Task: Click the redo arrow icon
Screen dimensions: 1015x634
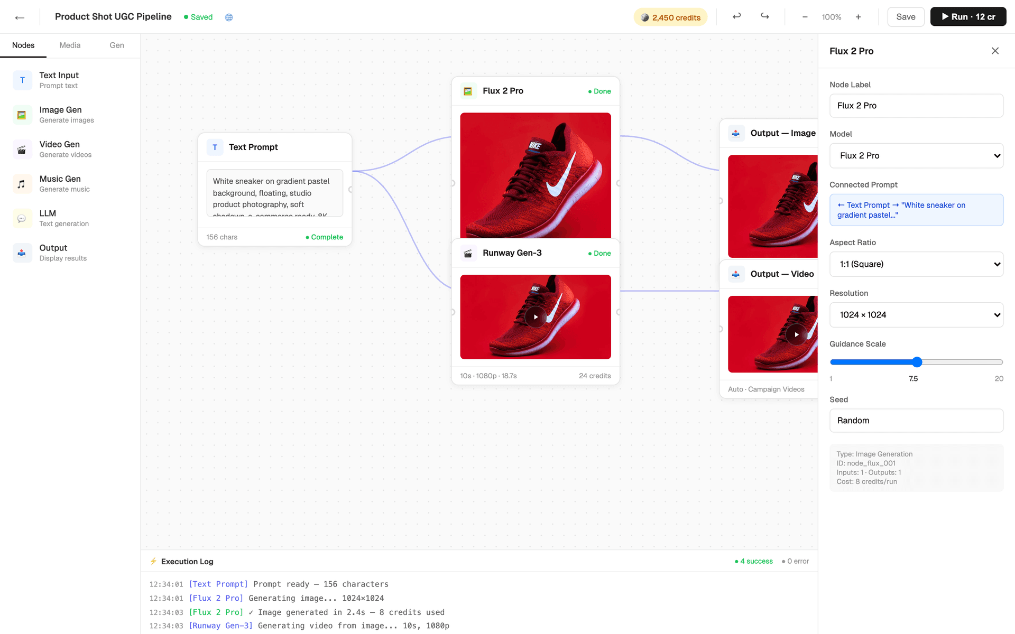Action: [x=765, y=16]
